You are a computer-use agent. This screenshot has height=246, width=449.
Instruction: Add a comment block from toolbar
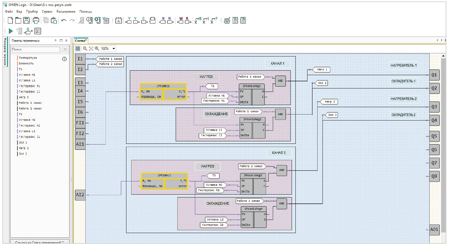[118, 20]
